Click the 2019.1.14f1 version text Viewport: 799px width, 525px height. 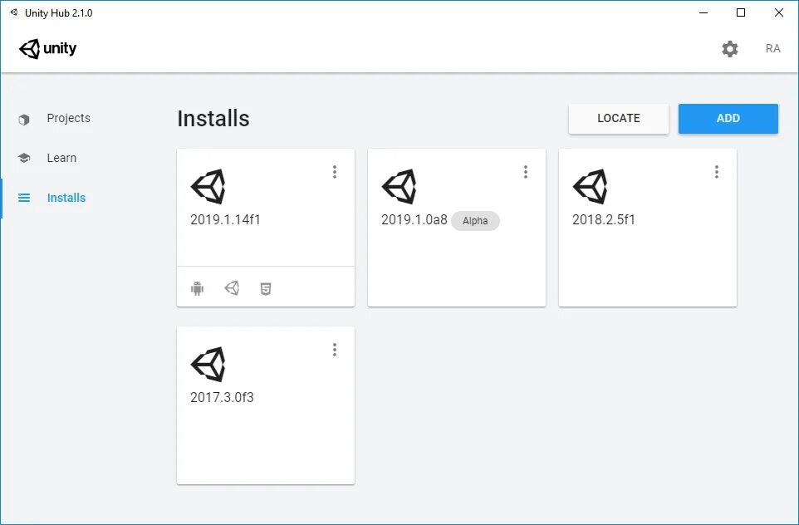pos(225,219)
